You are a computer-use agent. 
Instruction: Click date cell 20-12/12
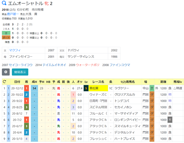click(17, 88)
